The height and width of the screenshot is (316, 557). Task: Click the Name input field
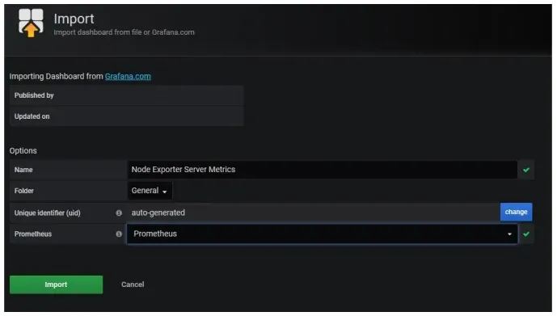(323, 170)
